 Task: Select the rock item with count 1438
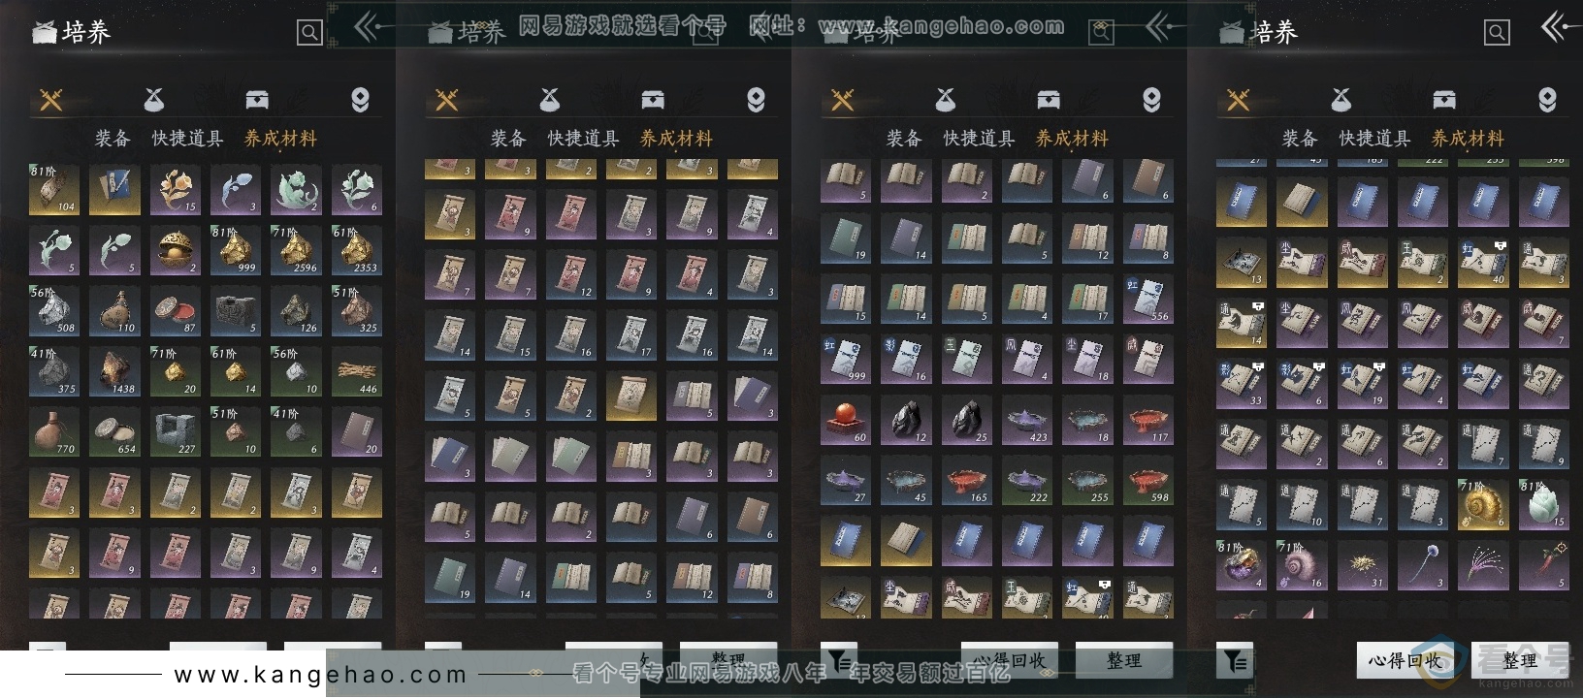114,371
